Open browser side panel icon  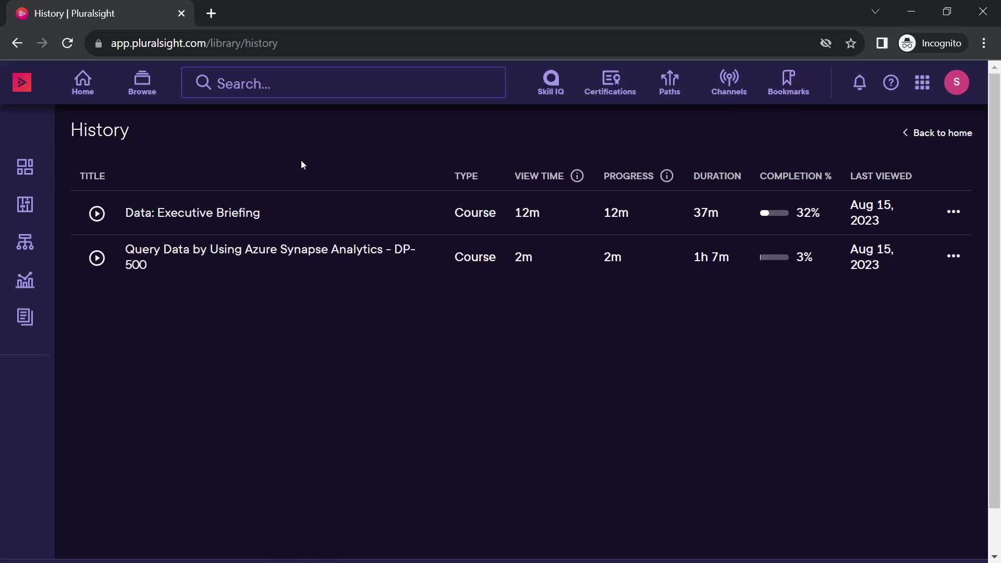882,43
